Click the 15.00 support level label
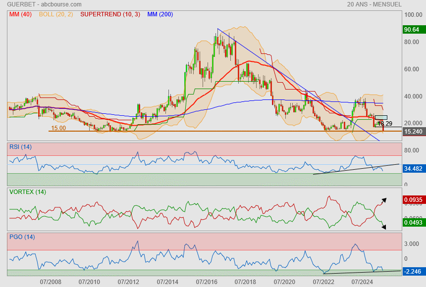This screenshot has height=287, width=426. click(x=58, y=128)
